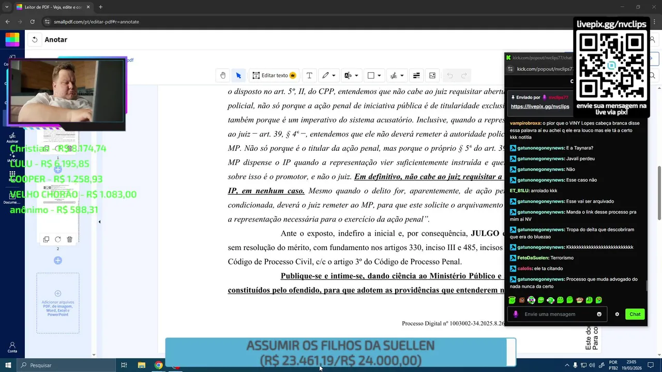Rotate page 2 thumbnail
The image size is (662, 372).
point(58,239)
